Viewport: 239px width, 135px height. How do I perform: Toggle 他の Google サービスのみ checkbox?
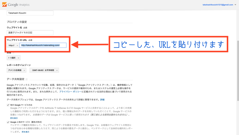[x=8, y=105]
